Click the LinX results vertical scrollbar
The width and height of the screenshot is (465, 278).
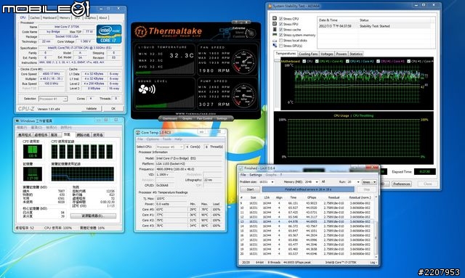tap(376, 226)
